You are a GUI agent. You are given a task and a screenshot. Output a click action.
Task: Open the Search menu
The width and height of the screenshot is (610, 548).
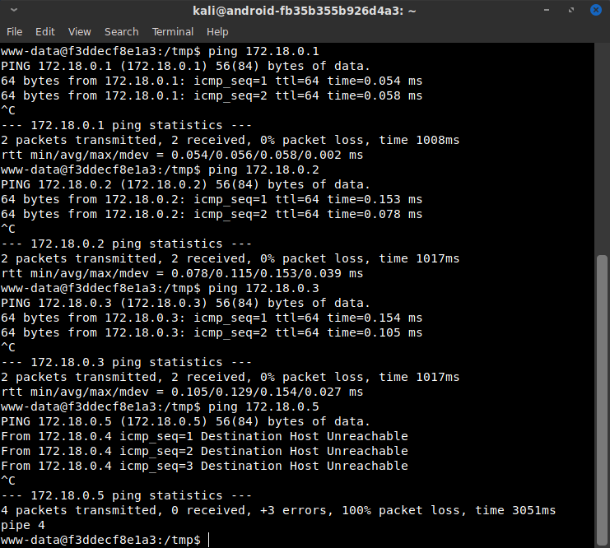coord(121,31)
